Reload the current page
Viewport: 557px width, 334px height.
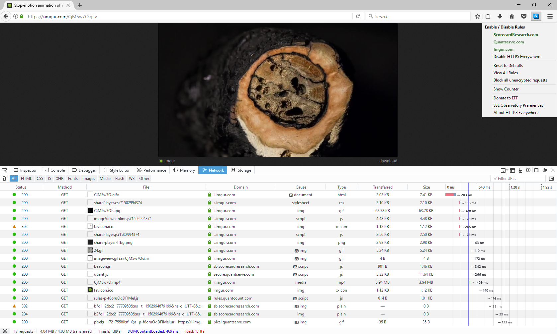click(358, 16)
